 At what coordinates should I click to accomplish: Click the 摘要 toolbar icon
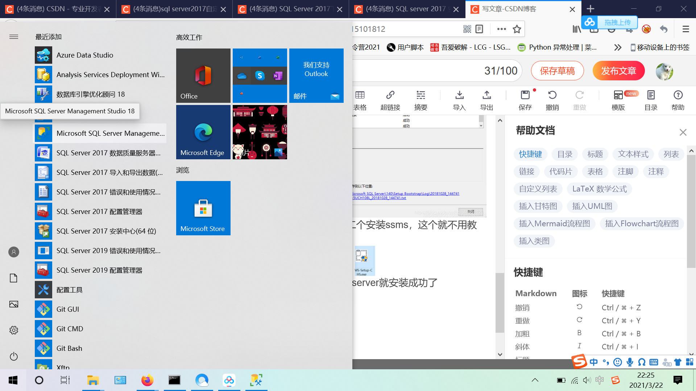tap(421, 100)
